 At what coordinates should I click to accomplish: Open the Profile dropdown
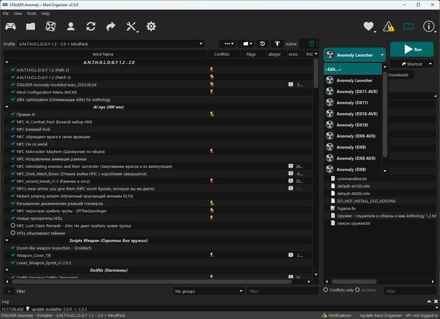(111, 44)
